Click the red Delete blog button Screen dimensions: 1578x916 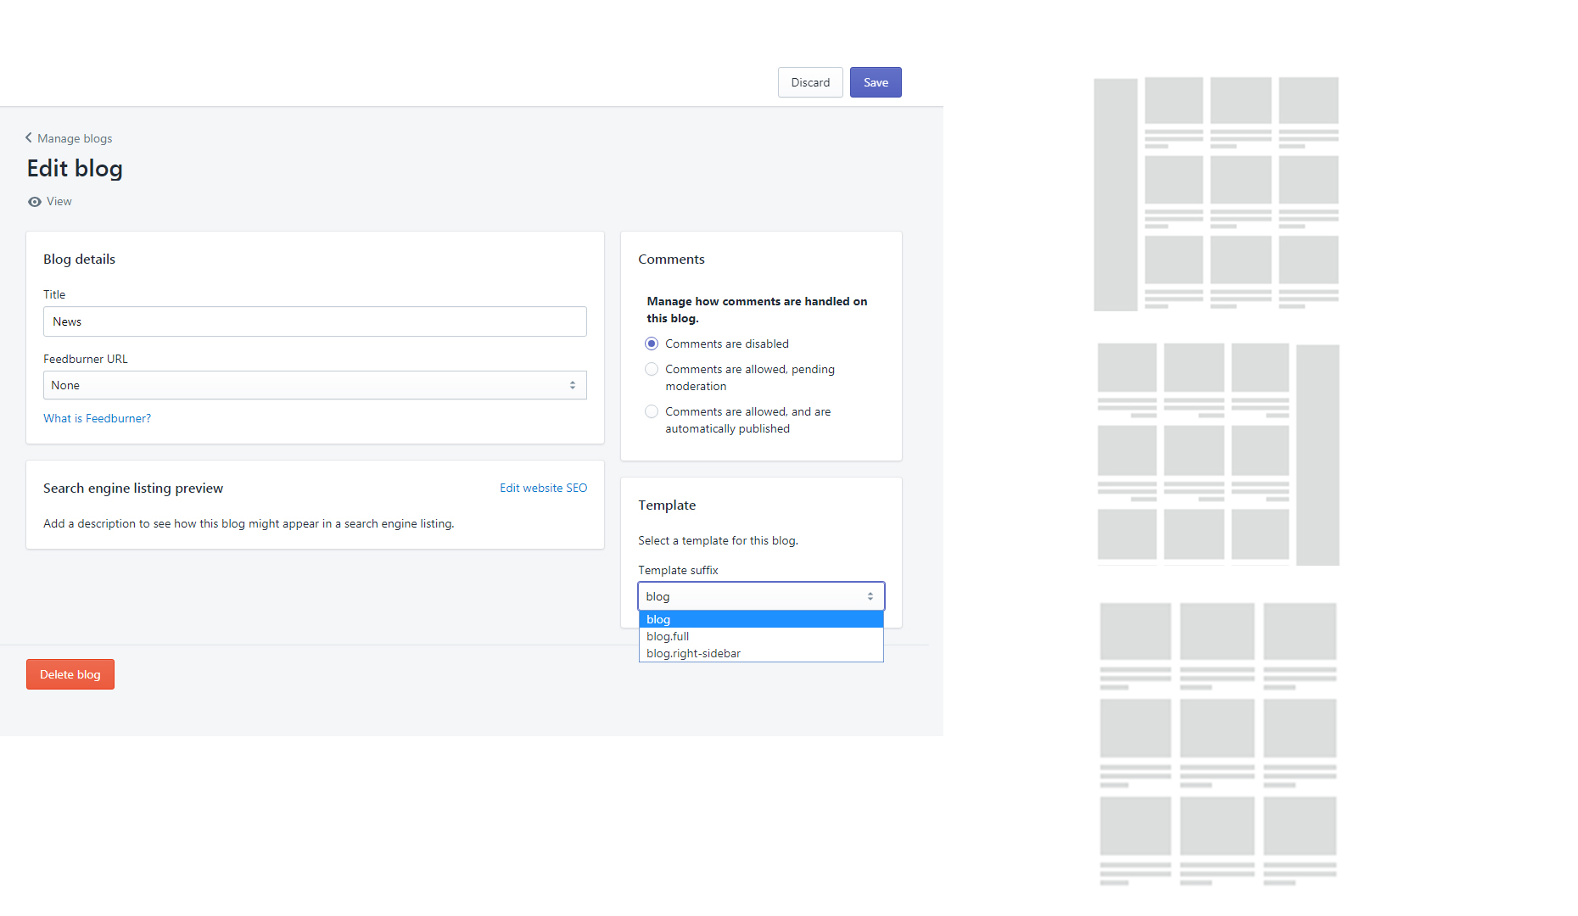(70, 674)
